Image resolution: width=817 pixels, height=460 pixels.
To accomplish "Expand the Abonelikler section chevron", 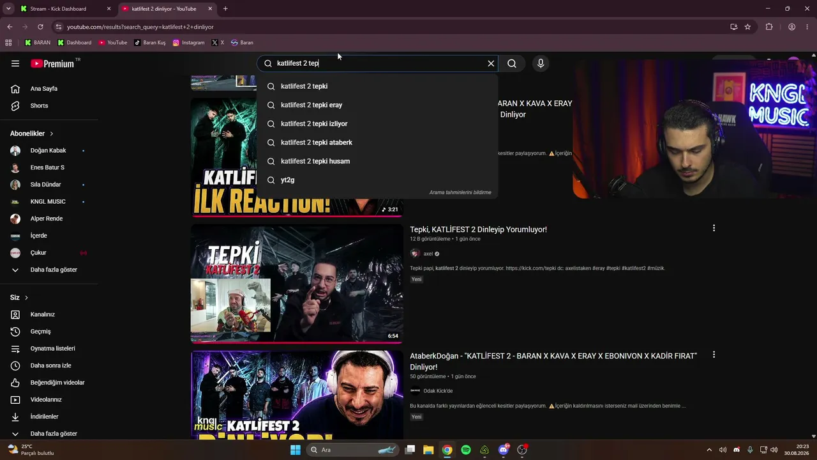I will (x=52, y=134).
